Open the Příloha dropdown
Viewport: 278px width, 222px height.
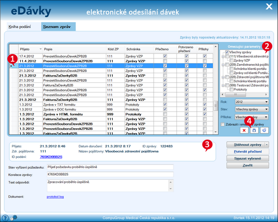coord(252,117)
